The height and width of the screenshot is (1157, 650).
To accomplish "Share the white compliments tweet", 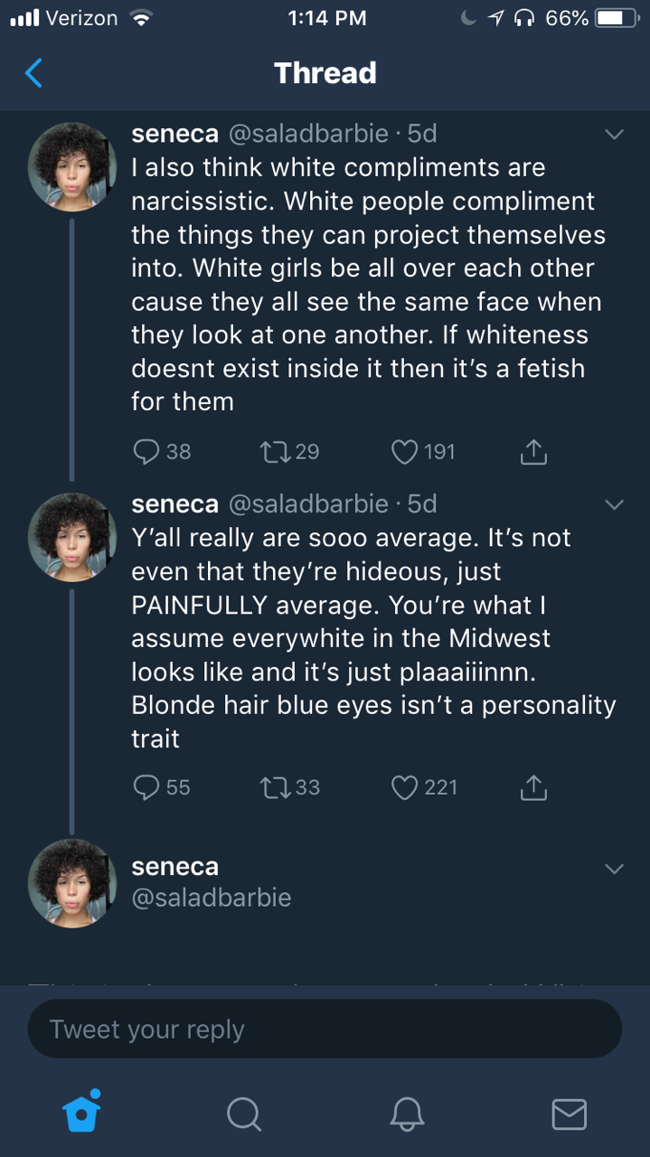I will (x=533, y=451).
